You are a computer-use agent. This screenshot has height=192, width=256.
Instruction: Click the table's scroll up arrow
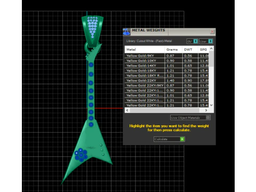(211, 49)
